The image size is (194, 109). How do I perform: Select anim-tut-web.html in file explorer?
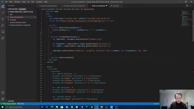pos(21,17)
